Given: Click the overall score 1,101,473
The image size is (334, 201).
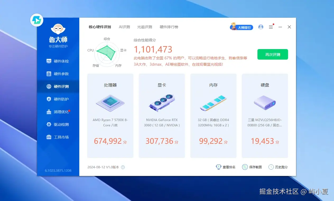Looking at the screenshot, I should tap(153, 49).
